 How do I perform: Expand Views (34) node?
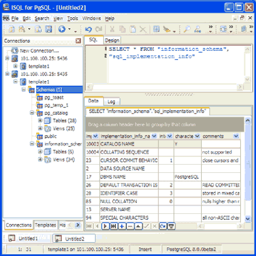pos(40,159)
